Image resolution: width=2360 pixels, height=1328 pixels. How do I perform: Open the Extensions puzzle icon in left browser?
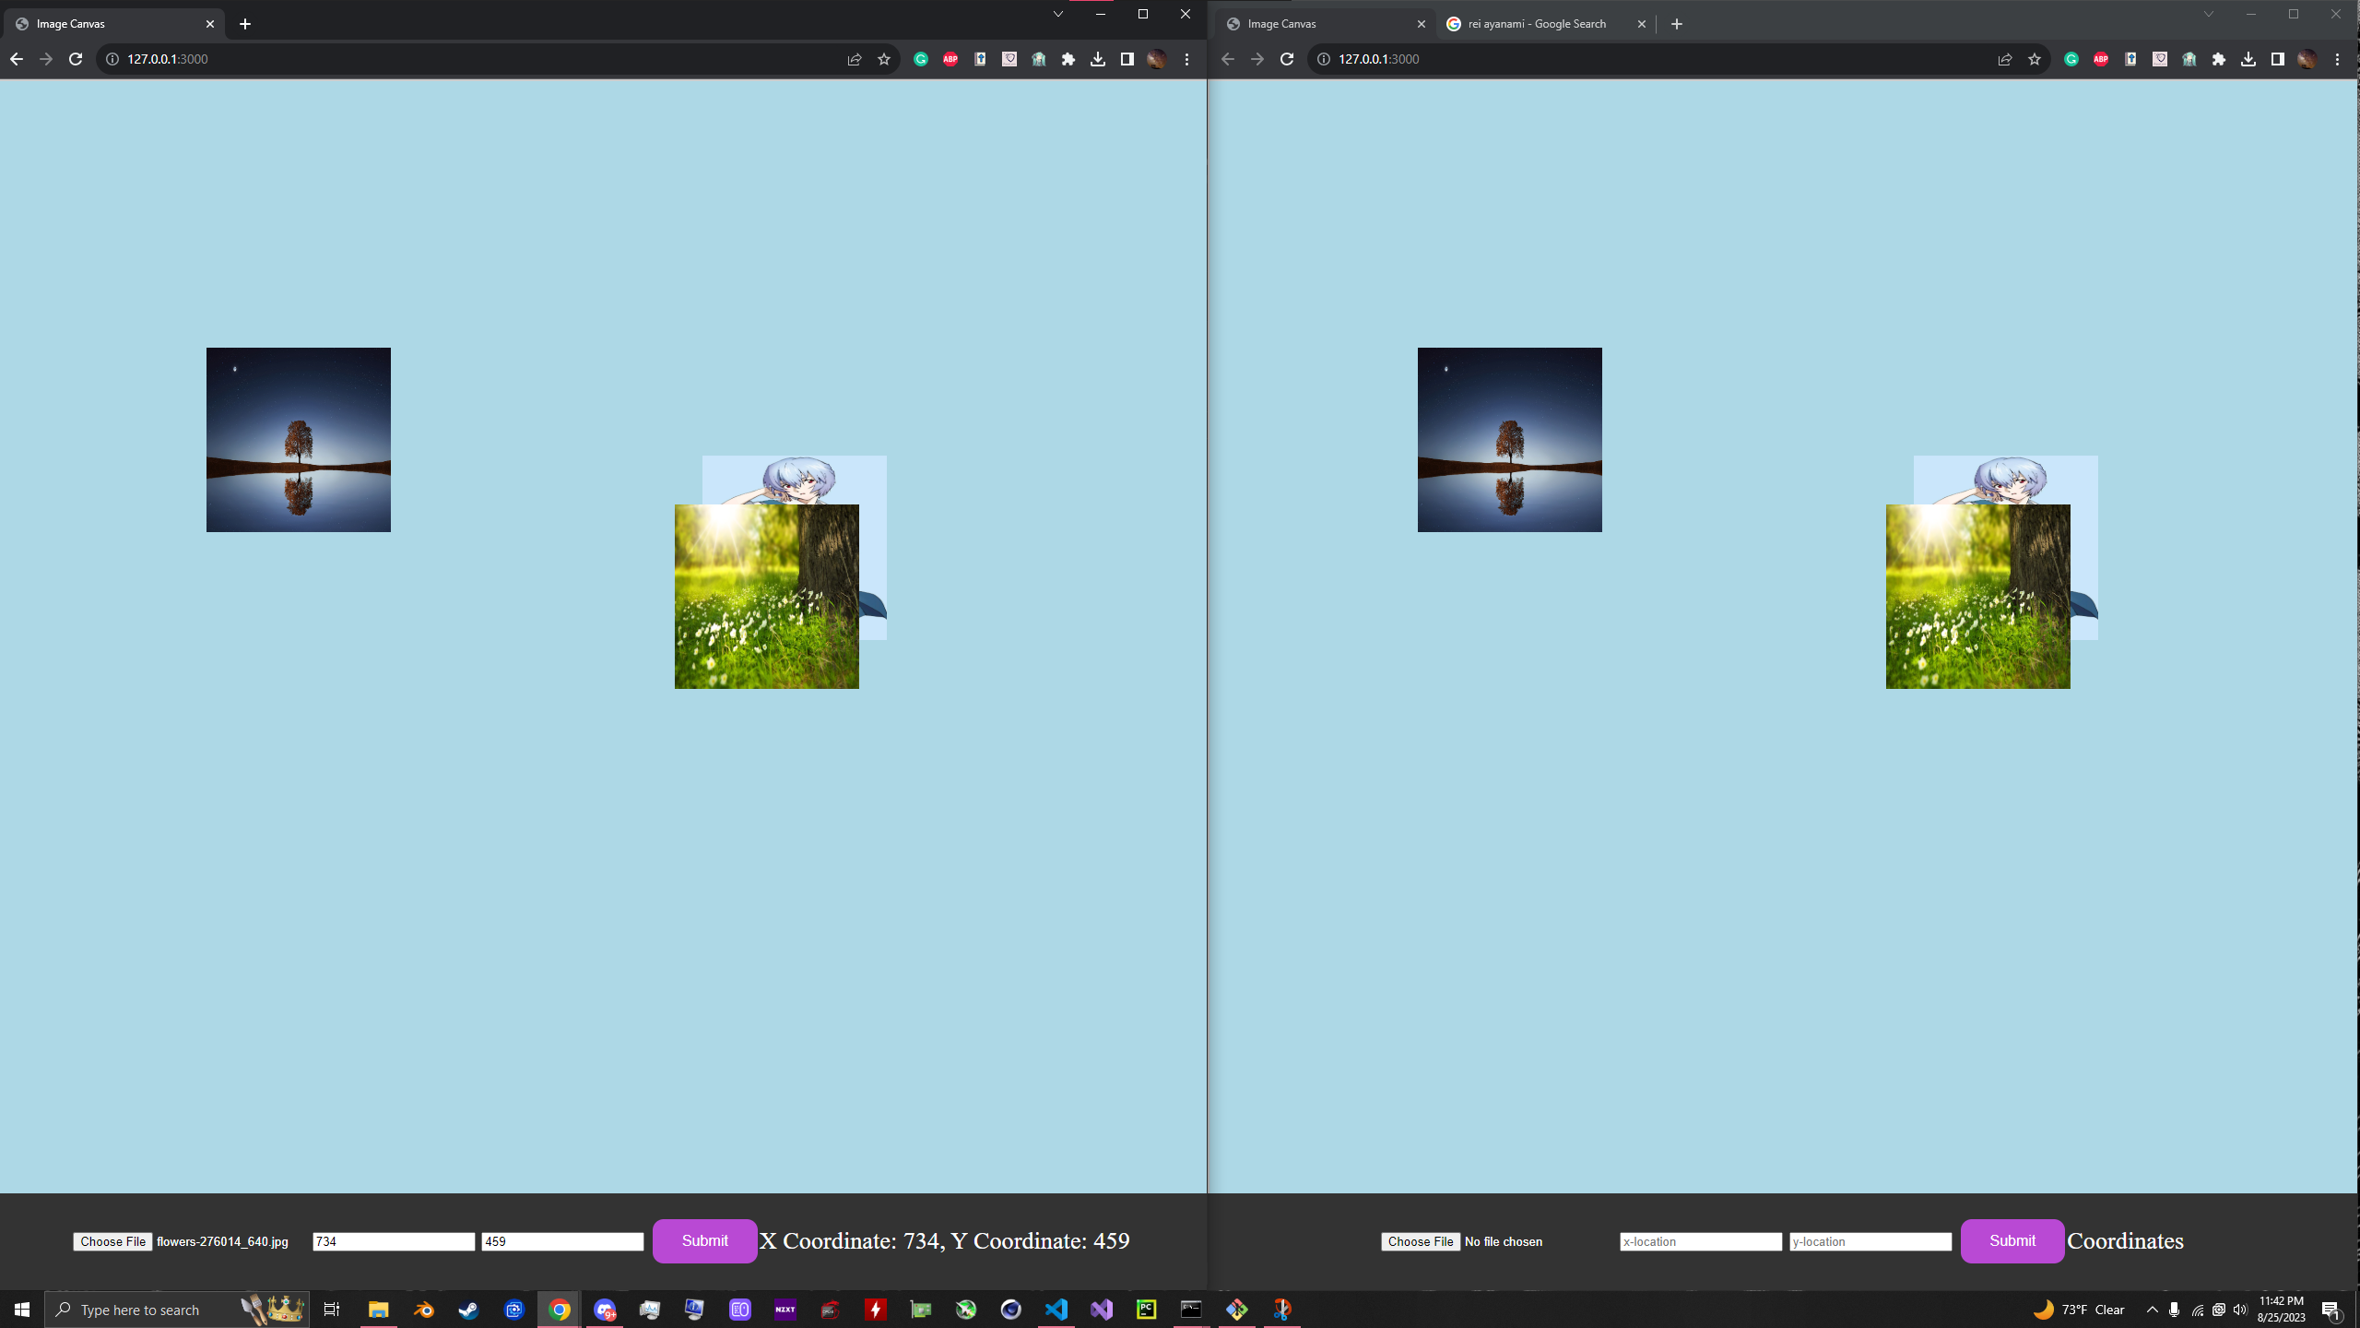[1068, 59]
